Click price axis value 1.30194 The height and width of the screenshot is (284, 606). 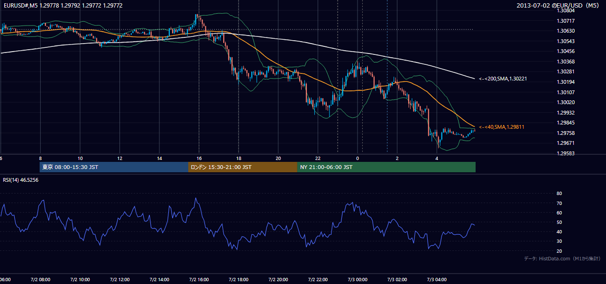[566, 82]
